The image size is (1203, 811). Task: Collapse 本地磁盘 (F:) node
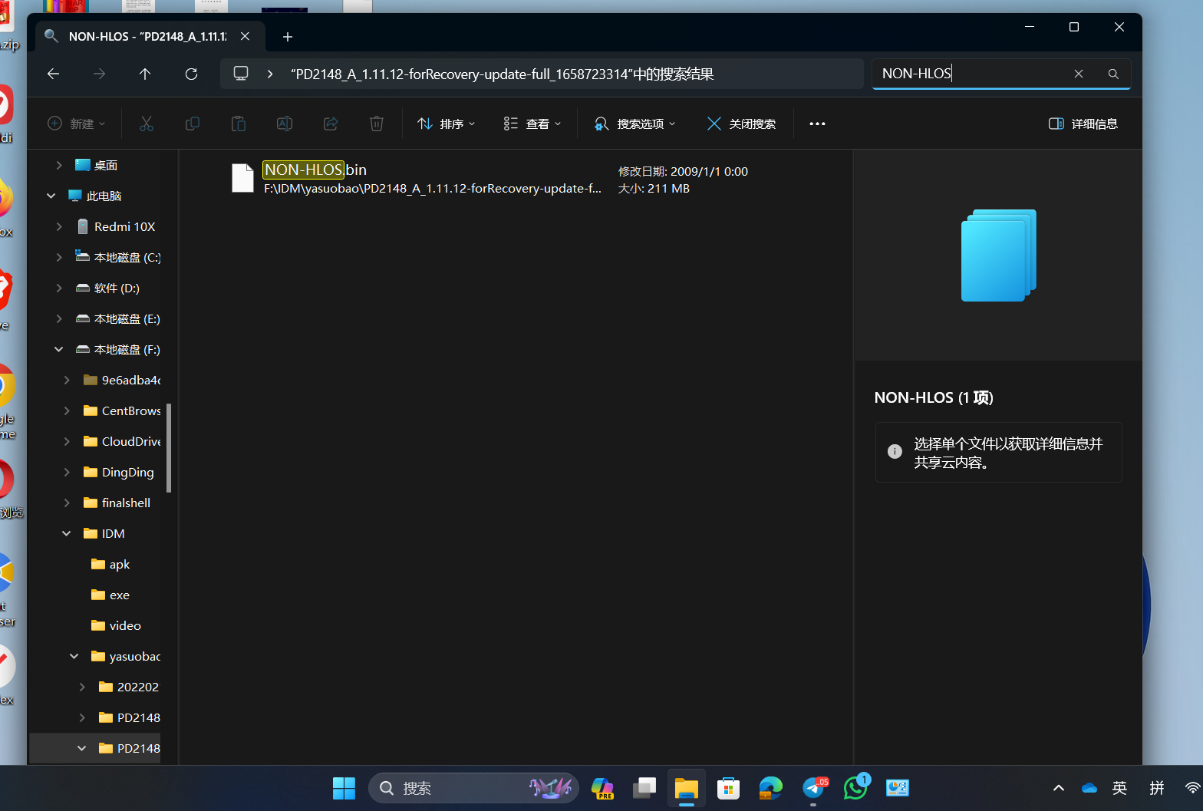(x=59, y=349)
